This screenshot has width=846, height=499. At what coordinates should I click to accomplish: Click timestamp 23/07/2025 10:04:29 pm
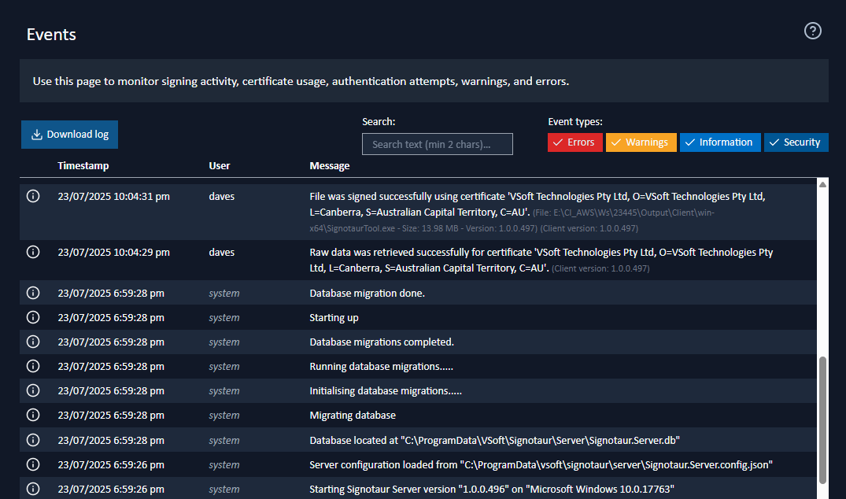pos(113,252)
